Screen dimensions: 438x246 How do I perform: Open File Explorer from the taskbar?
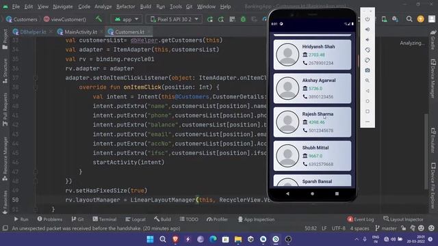click(238, 239)
